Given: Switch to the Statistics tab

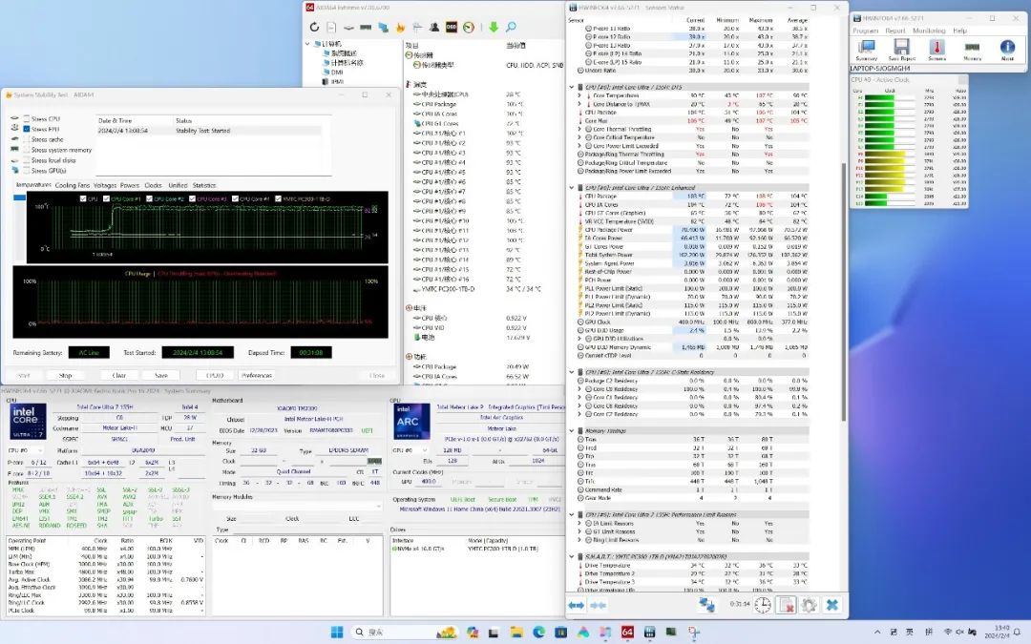Looking at the screenshot, I should click(x=204, y=185).
